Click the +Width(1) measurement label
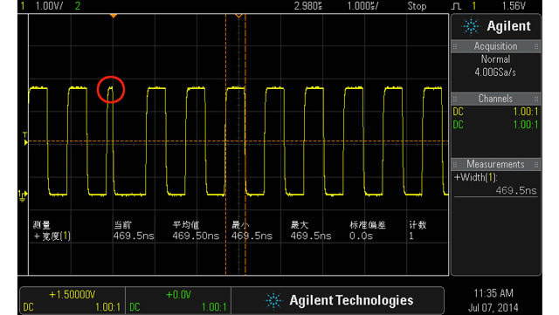This screenshot has width=559, height=315. coord(475,177)
